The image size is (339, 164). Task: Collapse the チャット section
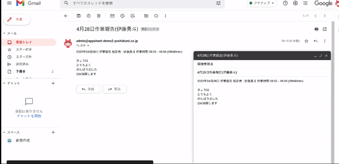(4, 83)
